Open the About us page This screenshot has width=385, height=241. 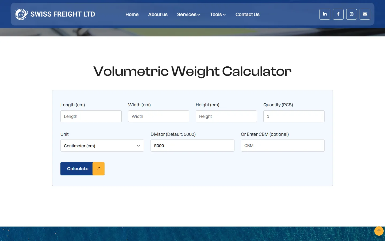(158, 14)
